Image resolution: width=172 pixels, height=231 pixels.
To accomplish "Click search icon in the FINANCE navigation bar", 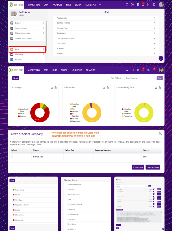I will [127, 70].
